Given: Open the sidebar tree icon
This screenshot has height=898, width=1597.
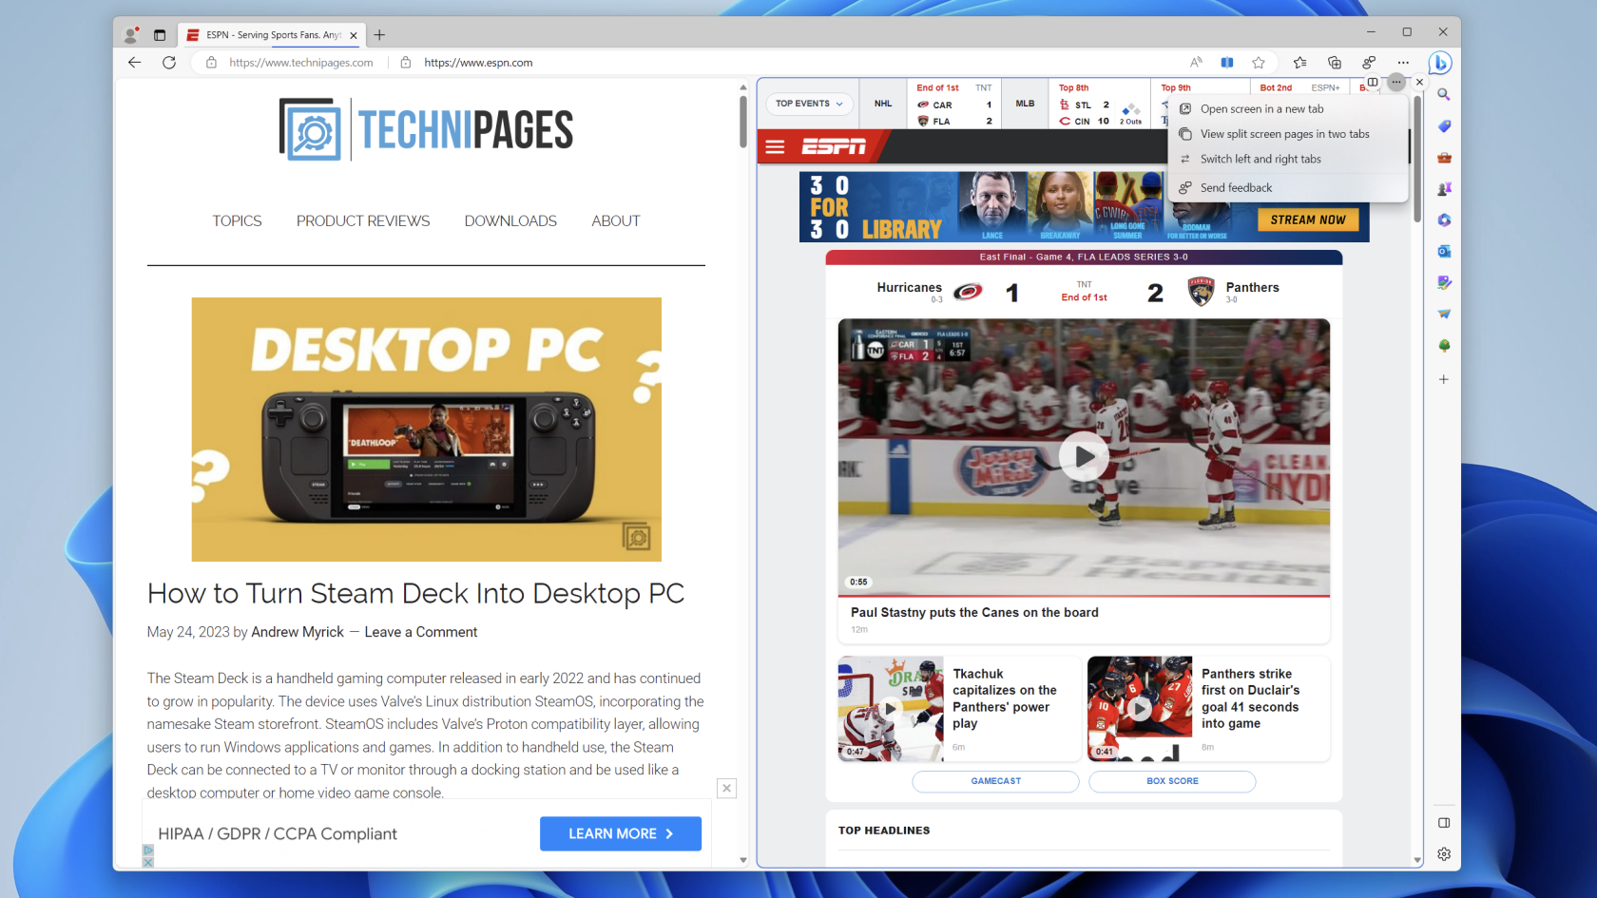Looking at the screenshot, I should [x=1444, y=345].
